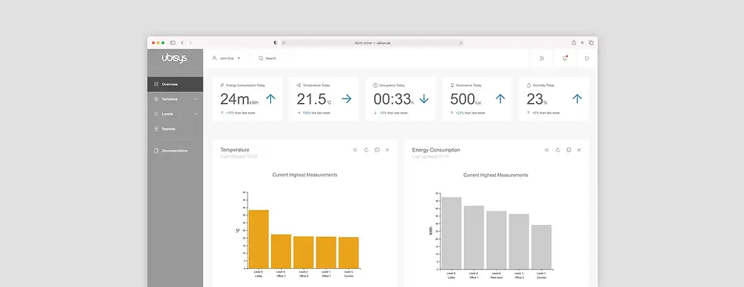Image resolution: width=744 pixels, height=287 pixels.
Task: Expand the Levels sidebar menu
Action: tap(175, 114)
